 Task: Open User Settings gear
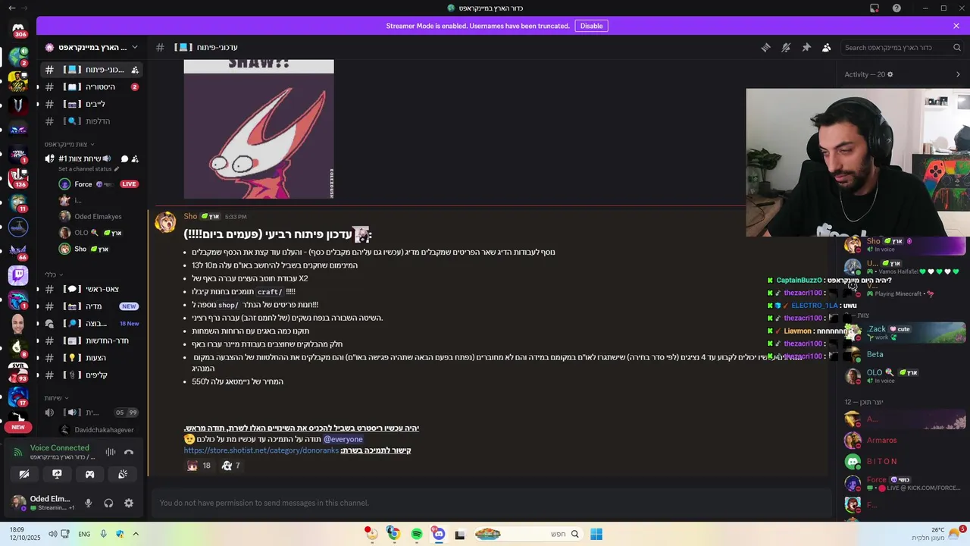129,503
